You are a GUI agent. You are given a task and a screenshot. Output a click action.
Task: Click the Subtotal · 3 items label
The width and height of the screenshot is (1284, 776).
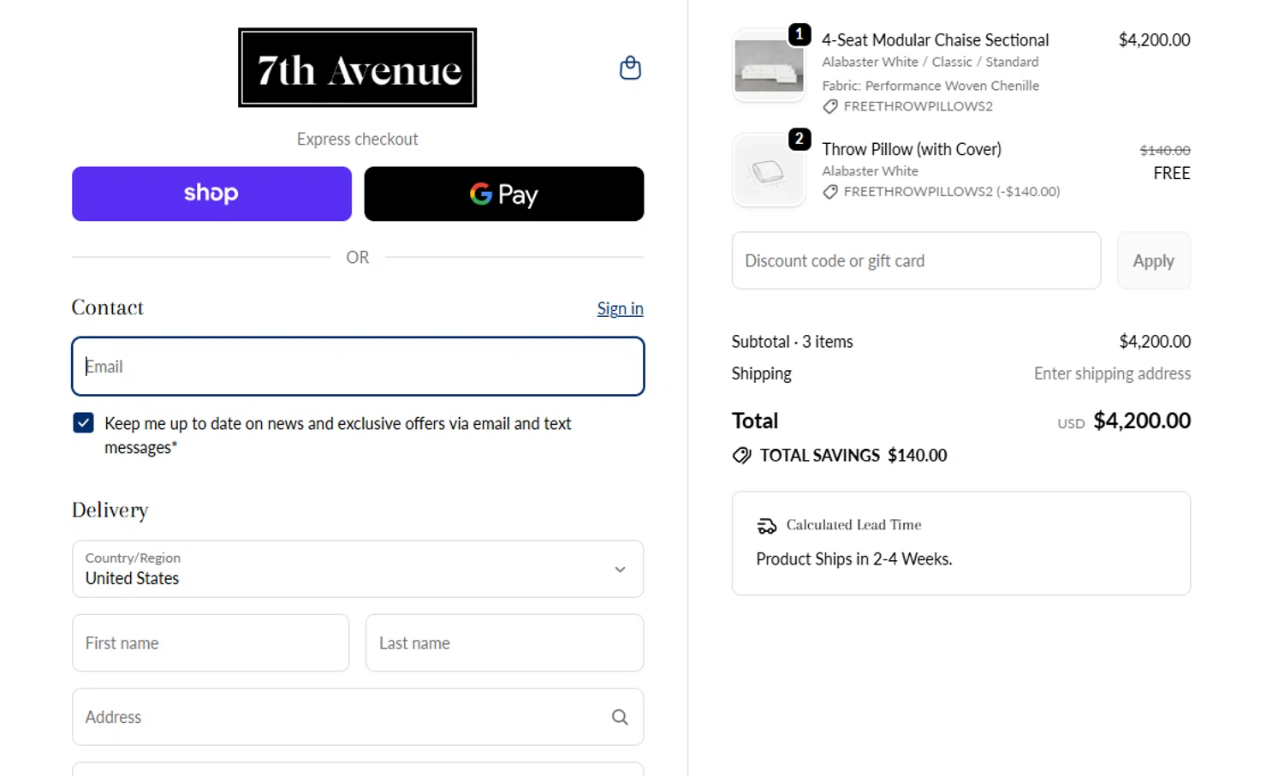coord(792,342)
